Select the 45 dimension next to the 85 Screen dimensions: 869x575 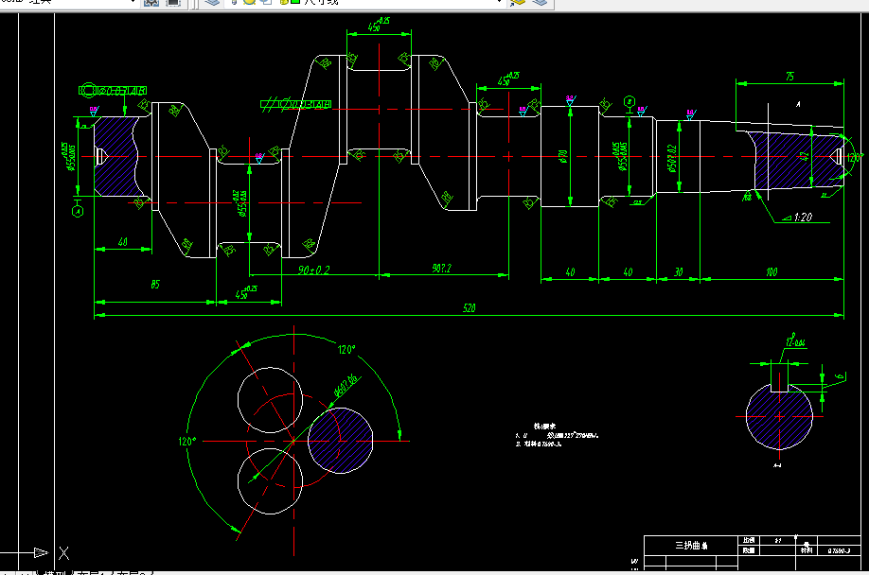[246, 293]
